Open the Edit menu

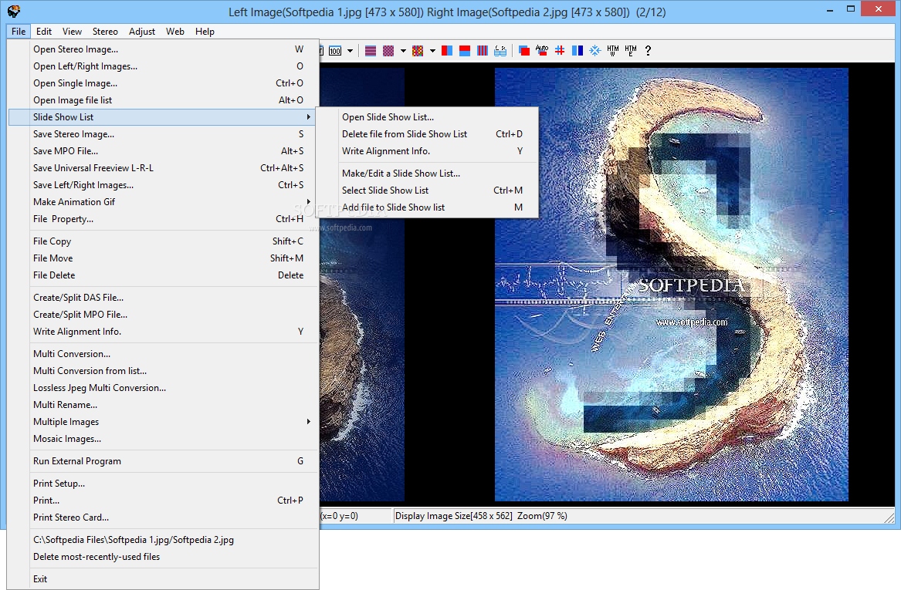(x=44, y=32)
